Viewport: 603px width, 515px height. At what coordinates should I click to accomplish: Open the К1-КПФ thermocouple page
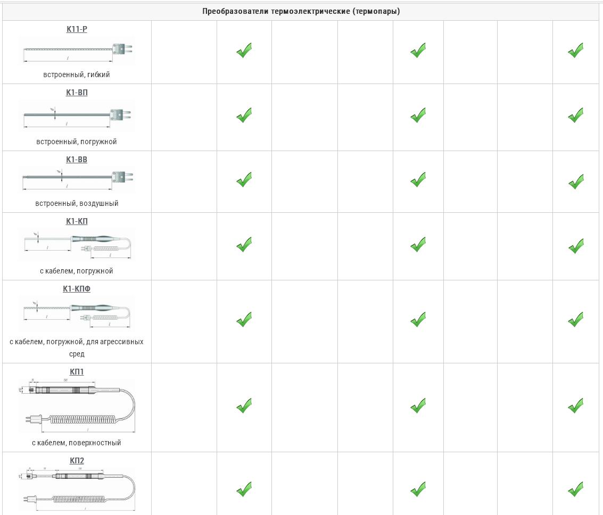(x=77, y=289)
